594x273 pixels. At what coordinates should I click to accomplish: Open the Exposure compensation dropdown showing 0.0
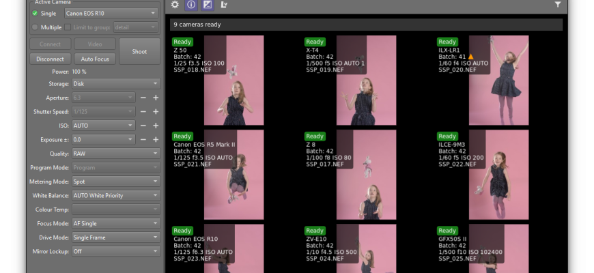pyautogui.click(x=103, y=140)
